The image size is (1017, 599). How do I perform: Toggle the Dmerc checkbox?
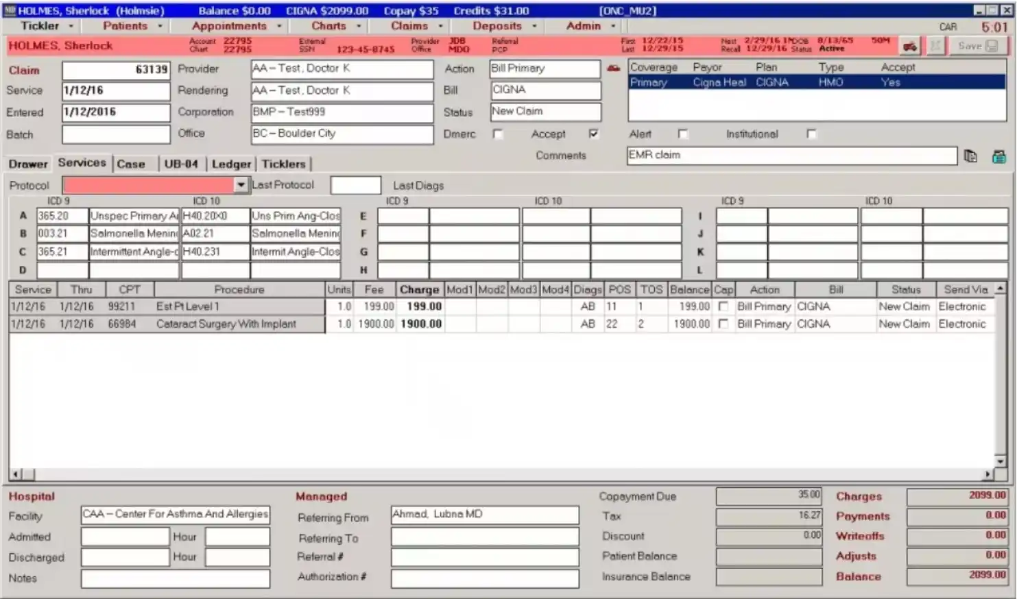point(497,134)
